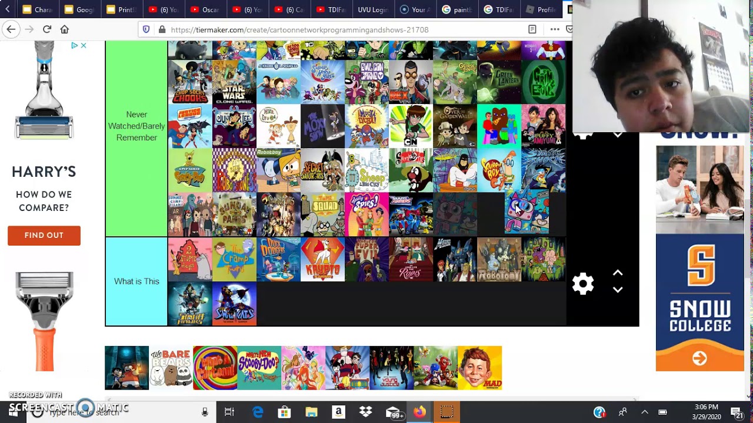The height and width of the screenshot is (423, 753).
Task: Open AdChoices icon on Harry's ad
Action: 75,45
